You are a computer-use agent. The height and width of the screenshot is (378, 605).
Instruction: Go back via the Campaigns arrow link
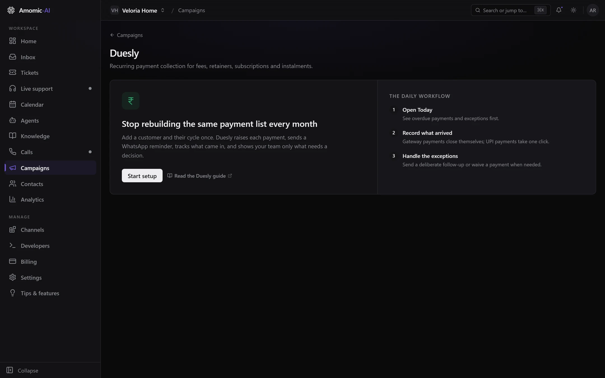126,35
